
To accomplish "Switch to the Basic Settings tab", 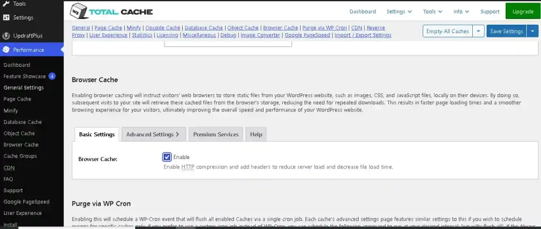I will click(x=97, y=134).
